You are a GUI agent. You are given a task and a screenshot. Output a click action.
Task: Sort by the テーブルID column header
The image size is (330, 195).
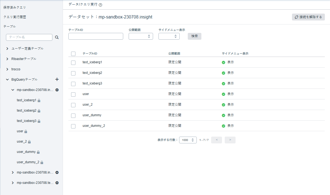90,54
